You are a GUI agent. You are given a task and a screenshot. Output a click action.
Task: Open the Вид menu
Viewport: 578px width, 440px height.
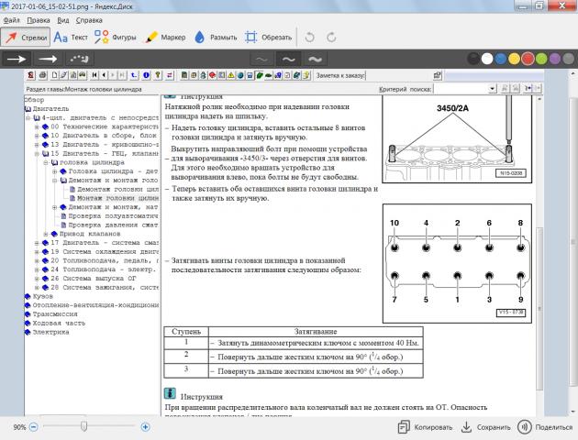pyautogui.click(x=63, y=20)
